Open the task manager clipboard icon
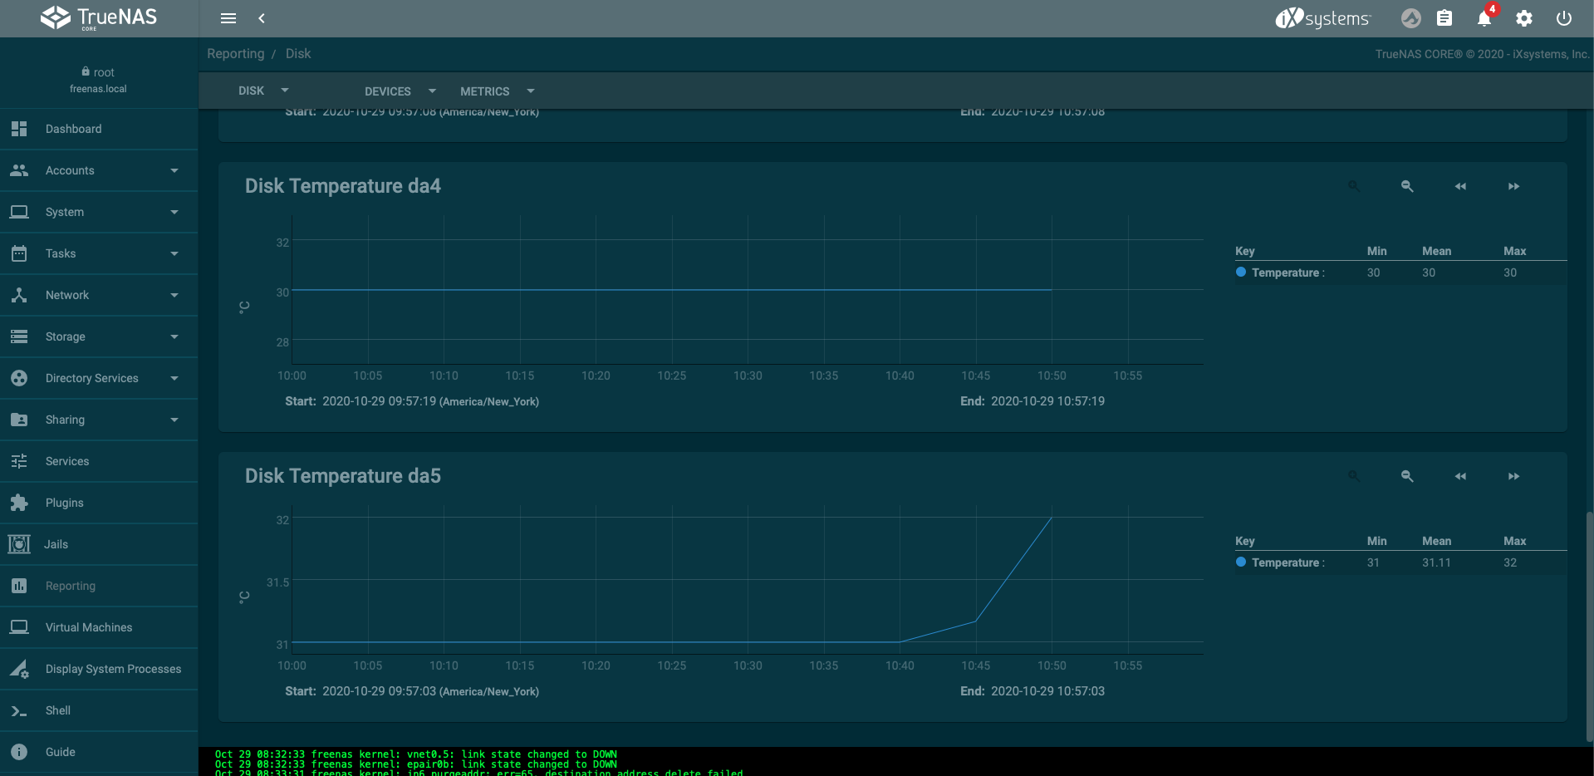 click(1444, 18)
